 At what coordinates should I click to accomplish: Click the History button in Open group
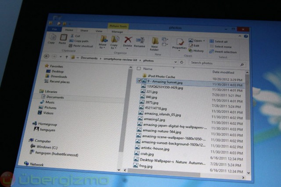[x=198, y=51]
